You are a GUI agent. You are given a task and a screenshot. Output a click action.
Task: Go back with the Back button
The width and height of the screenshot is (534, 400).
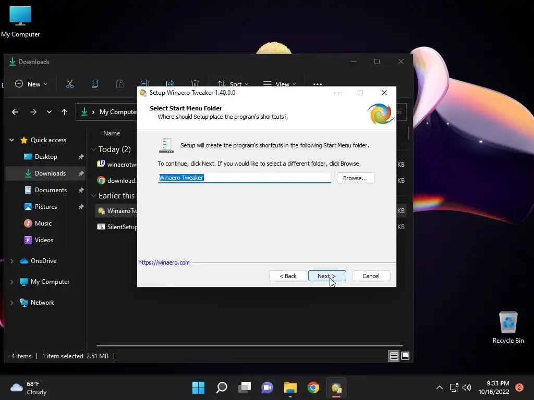click(288, 276)
